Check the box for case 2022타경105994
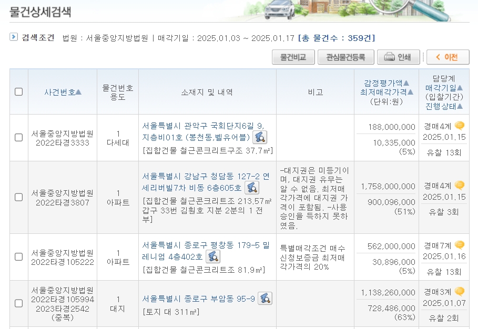This screenshot has height=329, width=478. click(18, 303)
